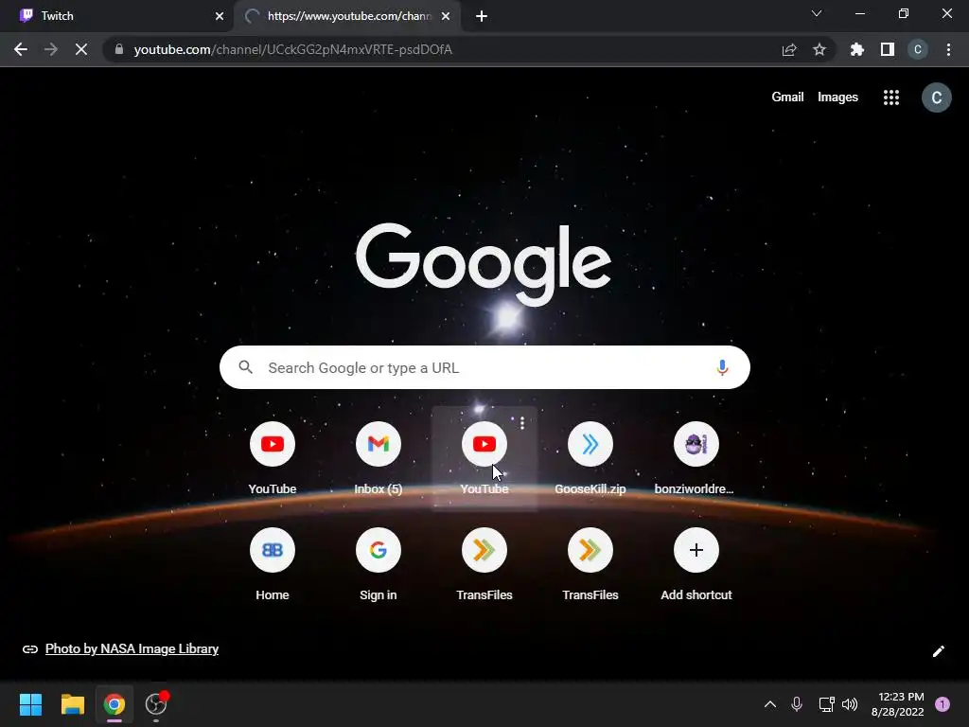Viewport: 969px width, 727px height.
Task: Share this page from the address bar
Action: click(x=789, y=49)
